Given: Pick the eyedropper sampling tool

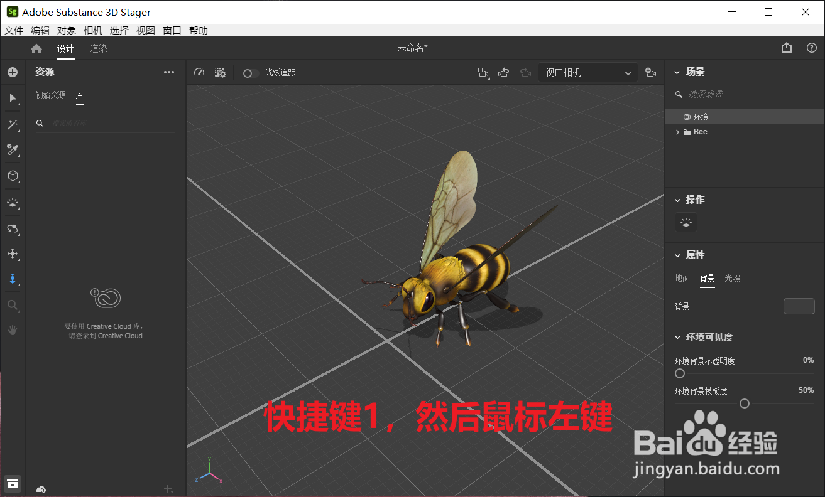Looking at the screenshot, I should [13, 150].
